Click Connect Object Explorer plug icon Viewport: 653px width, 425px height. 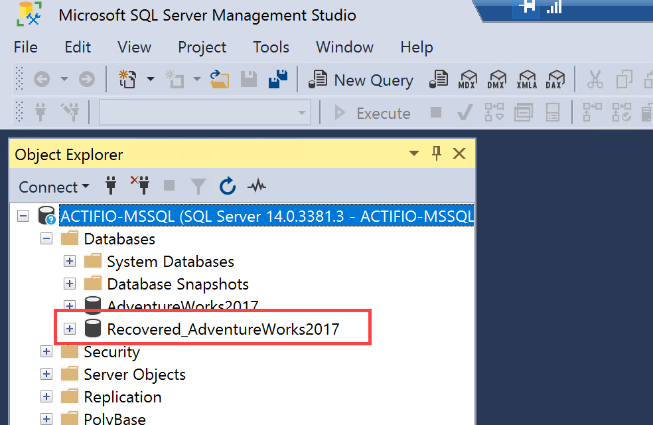pyautogui.click(x=111, y=185)
